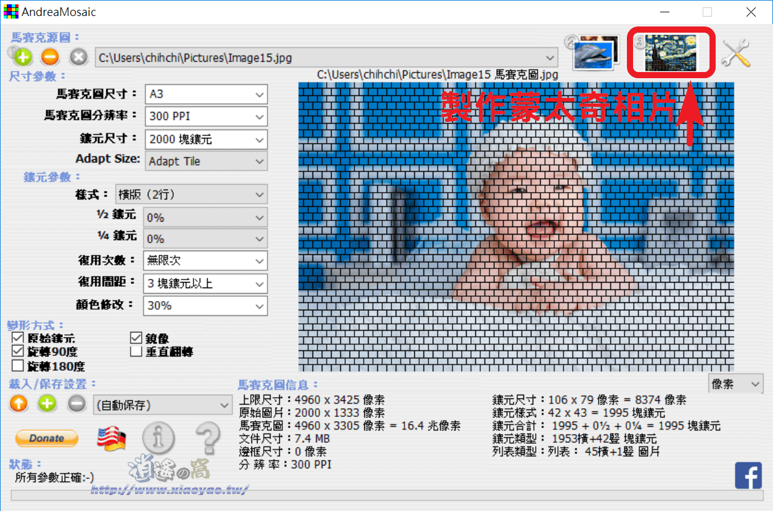Add a mosaic source image with green plus
The image size is (773, 511).
(22, 58)
